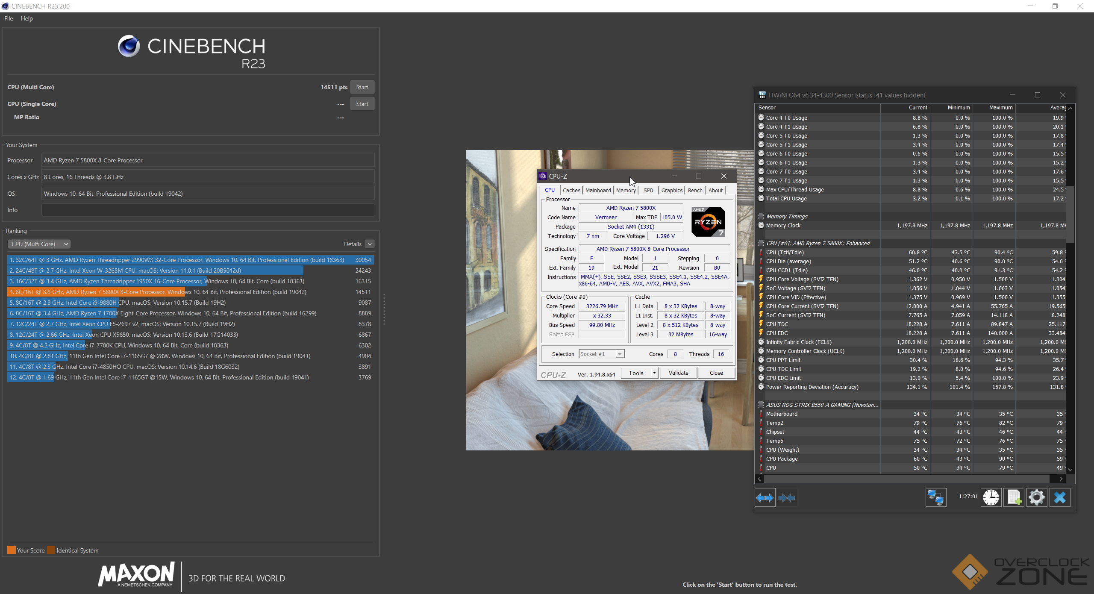Open the File menu in Cinebench

pos(9,18)
